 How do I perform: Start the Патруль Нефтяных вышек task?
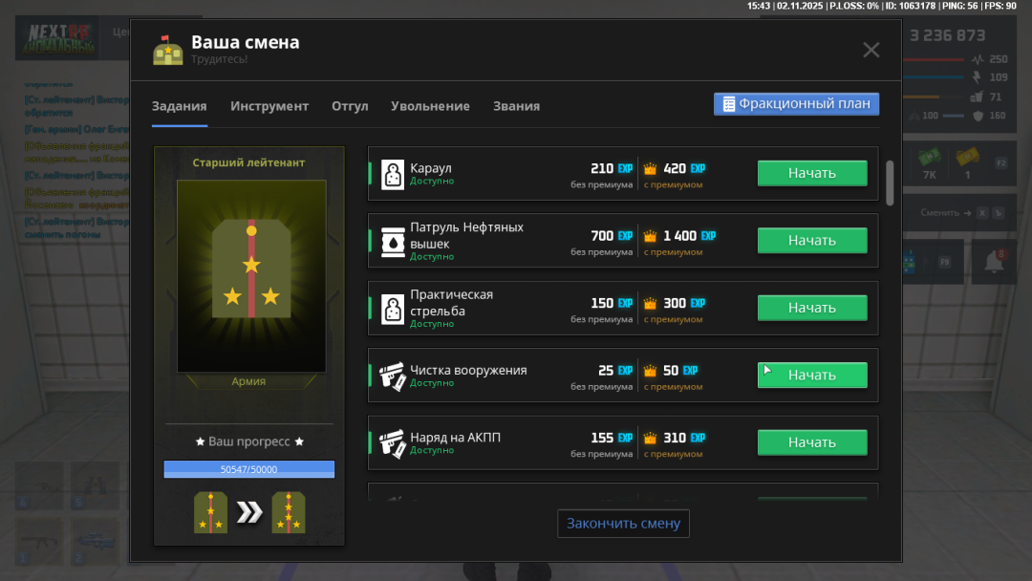point(812,241)
